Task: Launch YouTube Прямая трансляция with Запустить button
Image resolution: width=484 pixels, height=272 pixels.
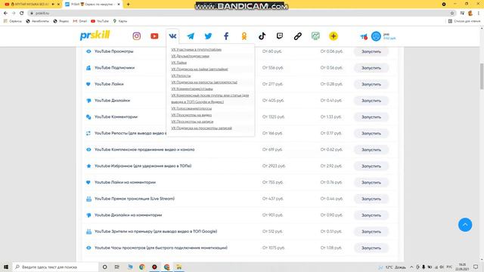Action: coord(371,199)
